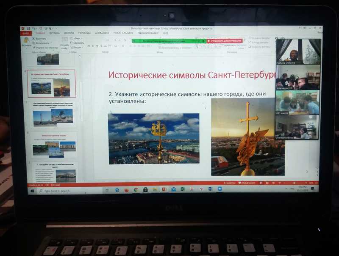This screenshot has width=339, height=256.
Task: Open Эффекты фигуры shape effects menu
Action: (260, 47)
